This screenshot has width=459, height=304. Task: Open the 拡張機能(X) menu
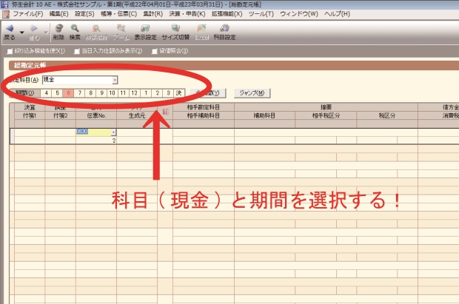227,14
